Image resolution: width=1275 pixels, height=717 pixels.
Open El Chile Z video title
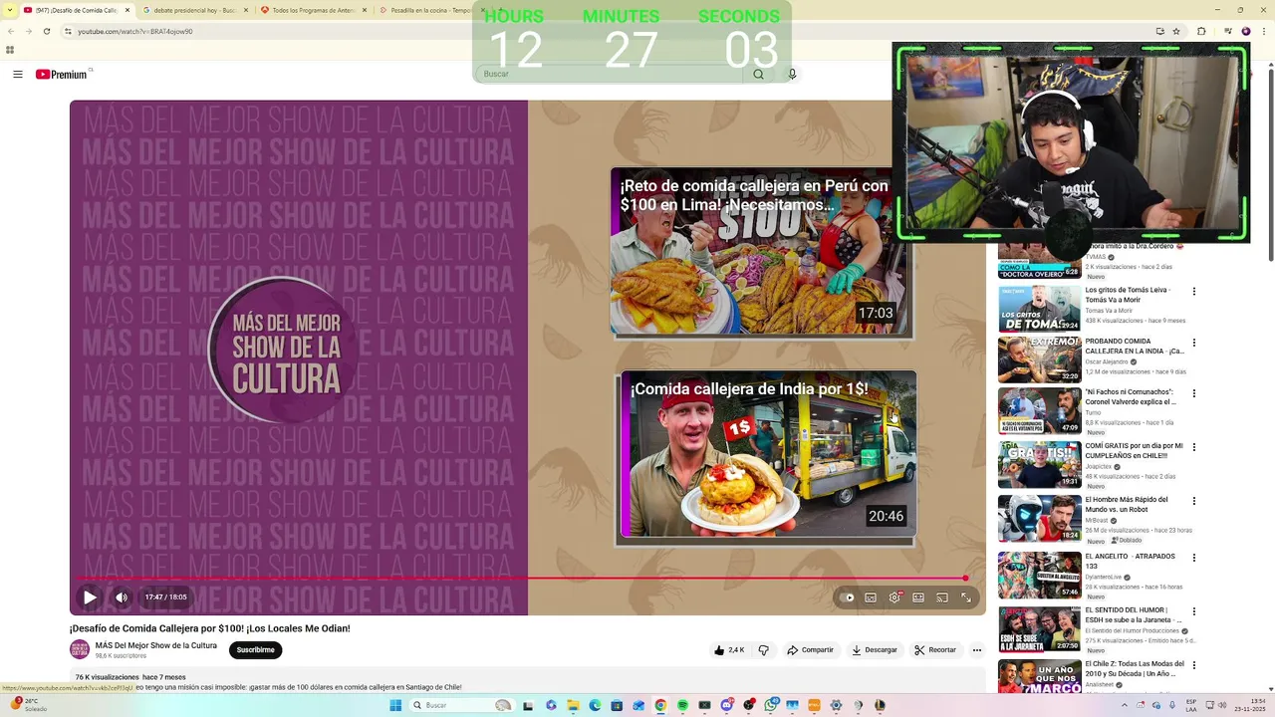coord(1135,668)
